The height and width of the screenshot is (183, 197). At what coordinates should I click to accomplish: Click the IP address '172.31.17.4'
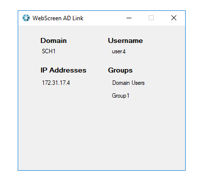click(x=56, y=83)
